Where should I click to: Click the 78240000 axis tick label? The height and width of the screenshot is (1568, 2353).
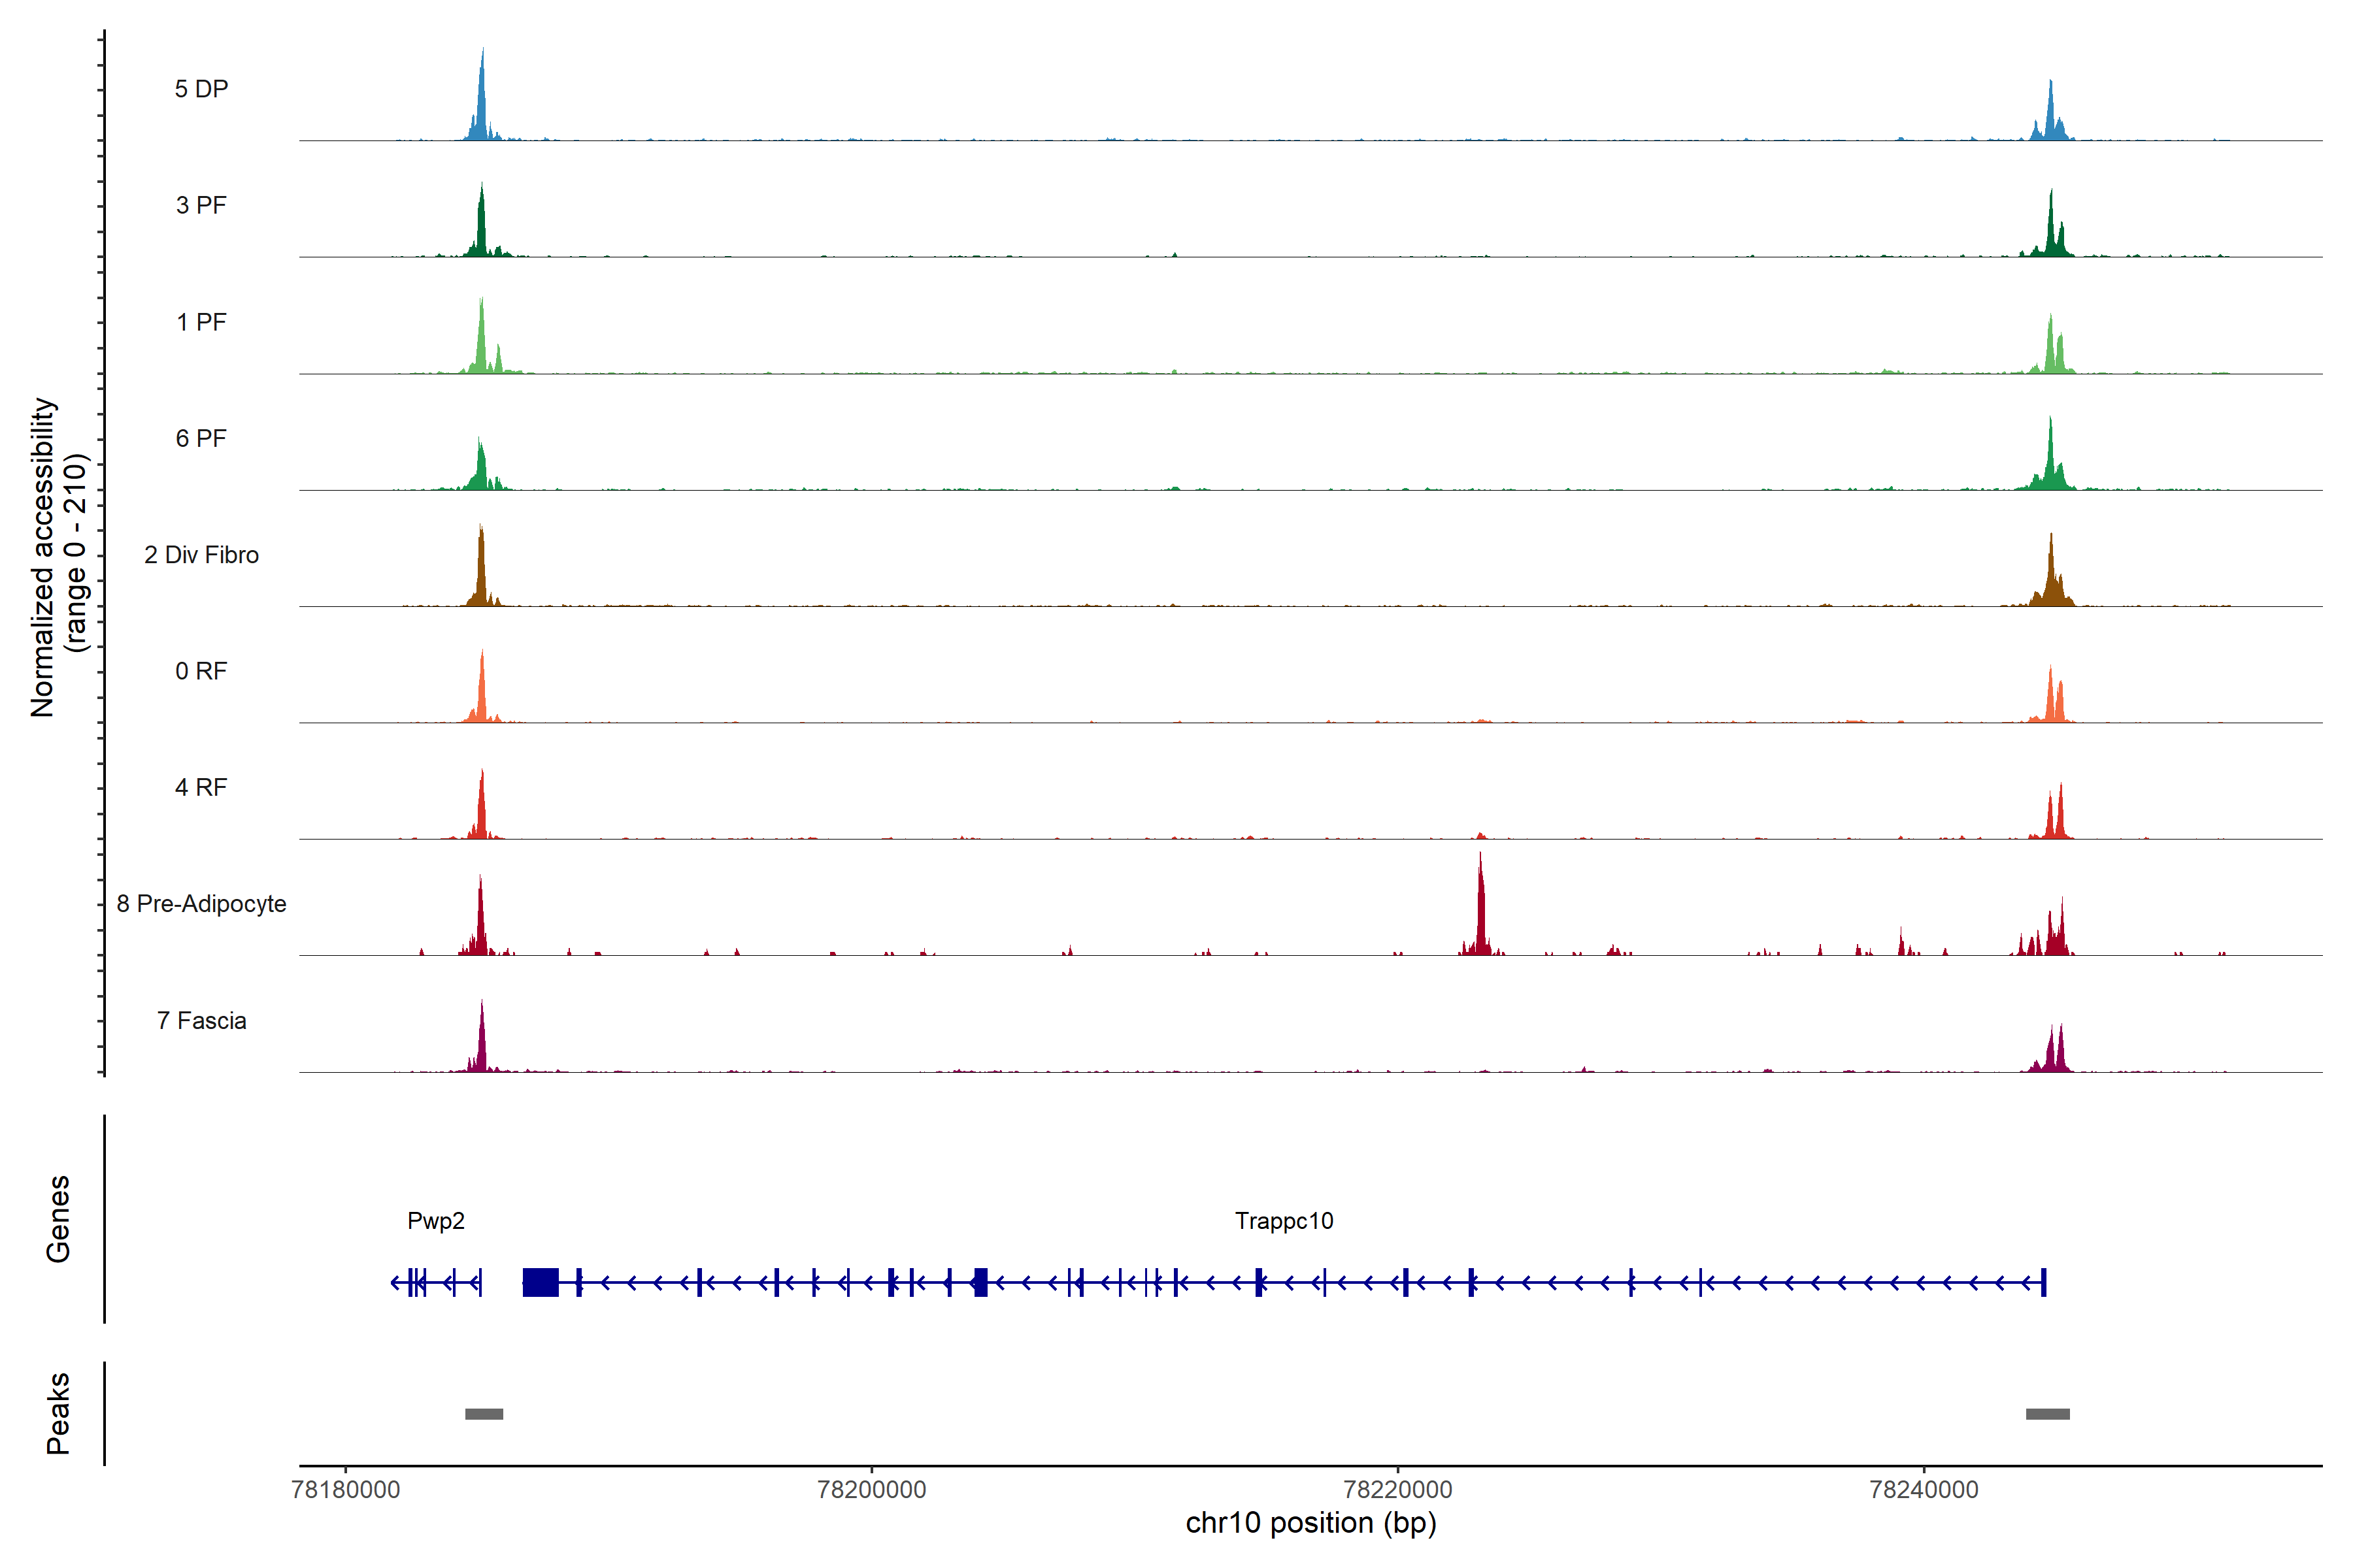[1924, 1490]
